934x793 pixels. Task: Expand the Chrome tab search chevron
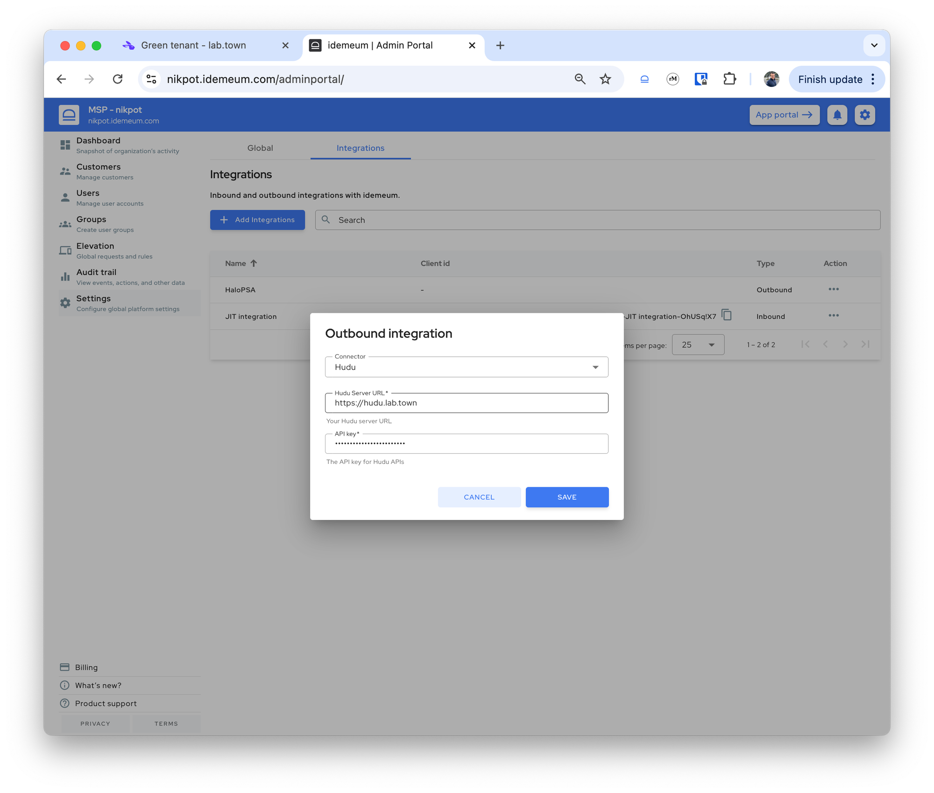tap(874, 45)
